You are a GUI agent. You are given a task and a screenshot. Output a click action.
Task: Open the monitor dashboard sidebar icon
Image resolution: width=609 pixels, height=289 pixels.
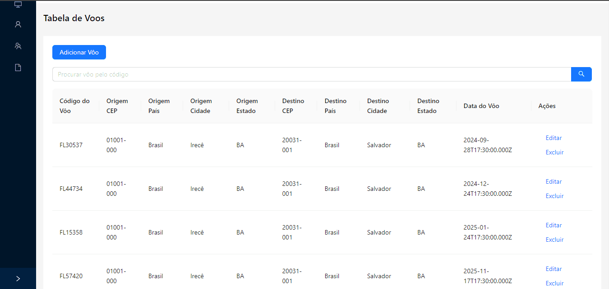click(18, 5)
